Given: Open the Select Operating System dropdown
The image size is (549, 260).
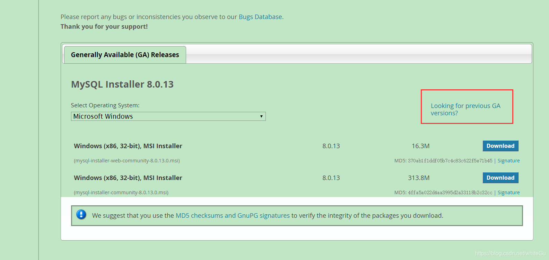Looking at the screenshot, I should click(x=168, y=116).
